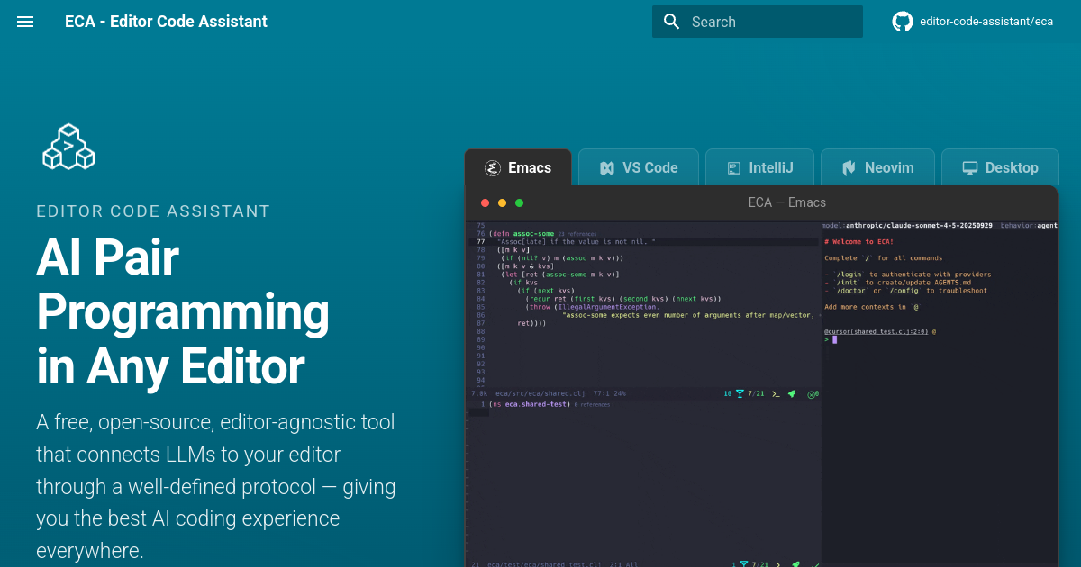Click the "AI Pair Programming in Any Editor" headline
Screen dimensions: 1081x567
183,312
